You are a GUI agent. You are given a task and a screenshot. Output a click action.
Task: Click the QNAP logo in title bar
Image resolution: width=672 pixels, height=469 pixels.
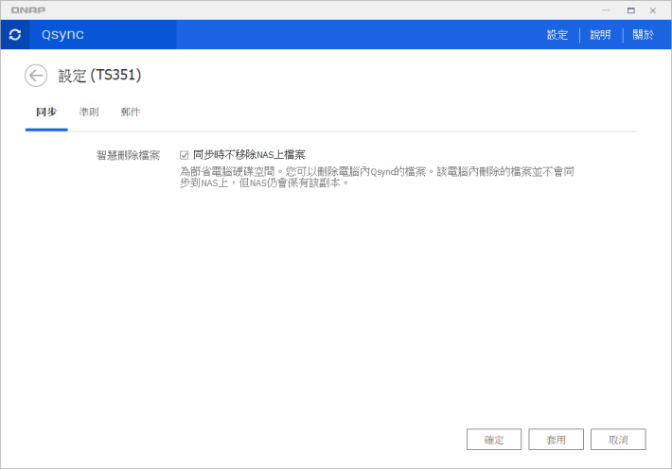coord(28,10)
